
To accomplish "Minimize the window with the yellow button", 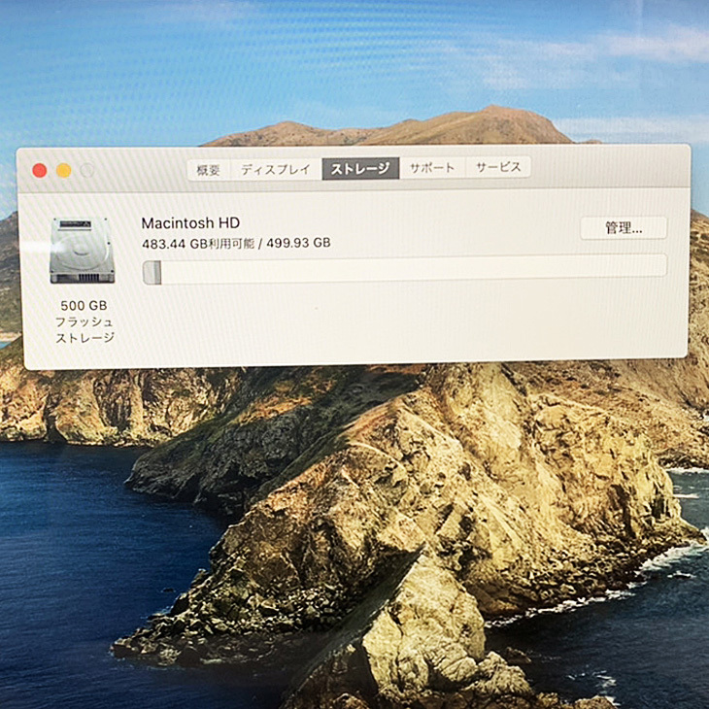I will coord(63,170).
